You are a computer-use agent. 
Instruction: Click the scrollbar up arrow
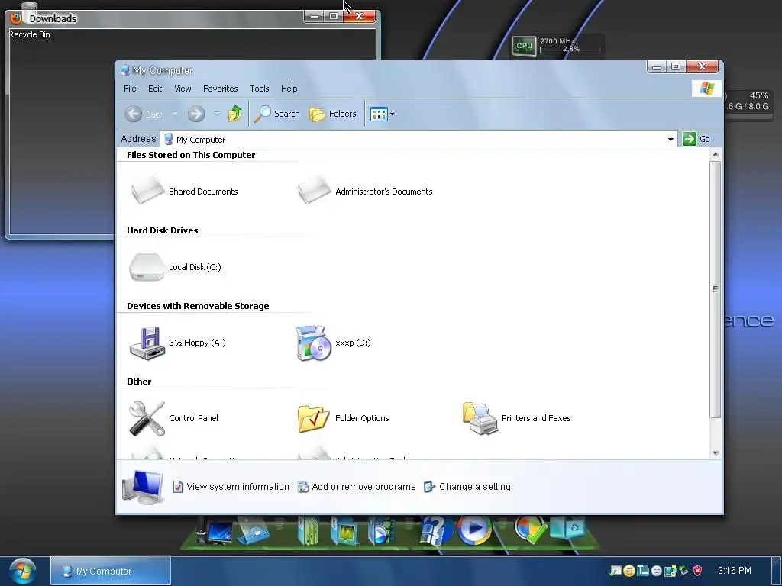[716, 154]
